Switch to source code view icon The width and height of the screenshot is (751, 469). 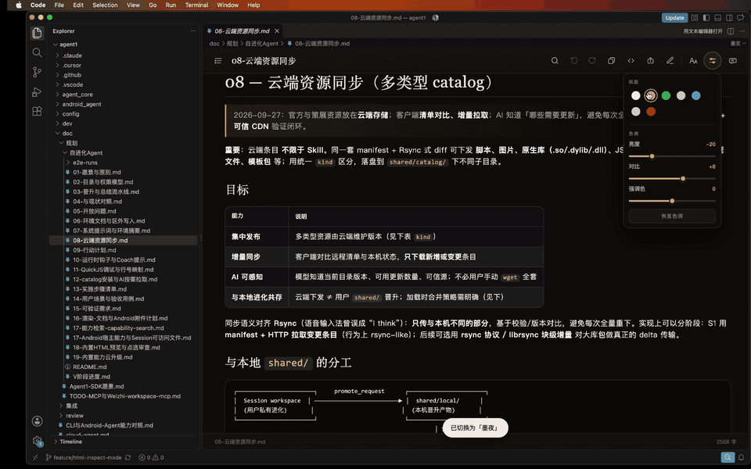tap(631, 61)
